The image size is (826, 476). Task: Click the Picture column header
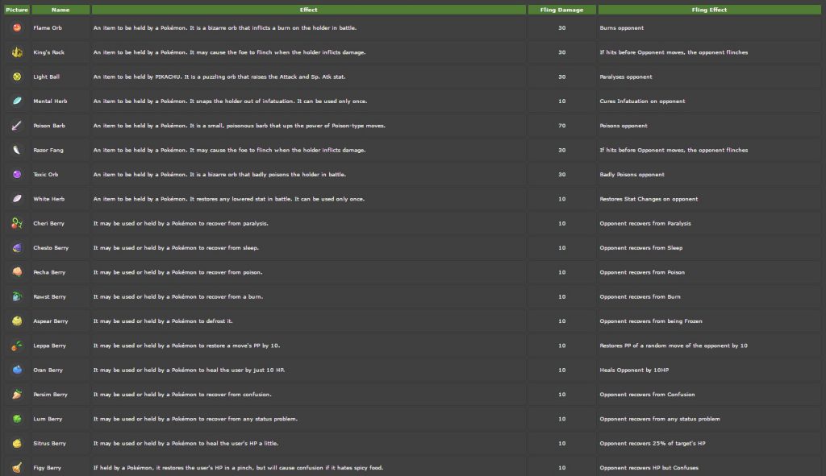coord(17,10)
